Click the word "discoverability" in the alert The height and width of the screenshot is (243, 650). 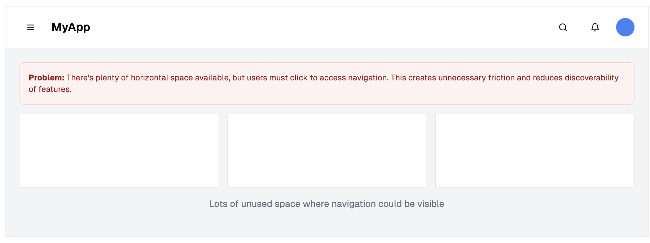[x=592, y=78]
